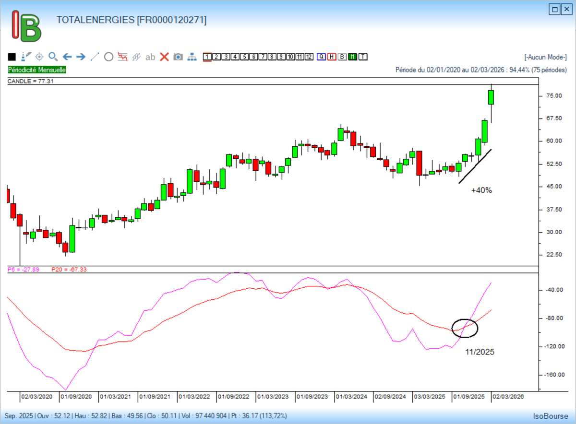Click the IB IsoBourse logo

(x=27, y=25)
